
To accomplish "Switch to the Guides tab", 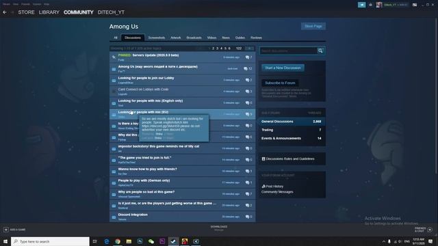I will [240, 38].
